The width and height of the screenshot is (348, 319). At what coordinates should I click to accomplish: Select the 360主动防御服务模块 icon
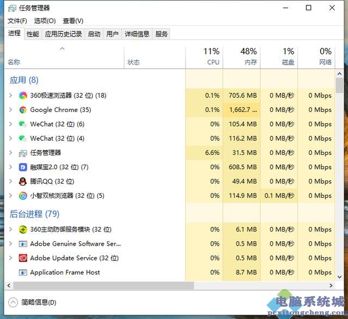click(23, 229)
